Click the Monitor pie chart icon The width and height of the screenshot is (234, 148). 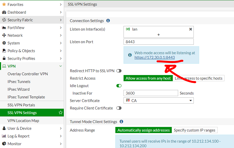4,144
